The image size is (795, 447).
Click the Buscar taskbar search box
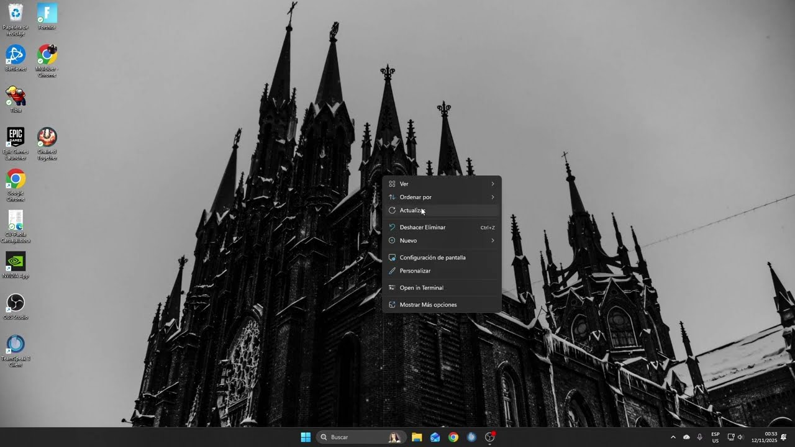point(361,437)
